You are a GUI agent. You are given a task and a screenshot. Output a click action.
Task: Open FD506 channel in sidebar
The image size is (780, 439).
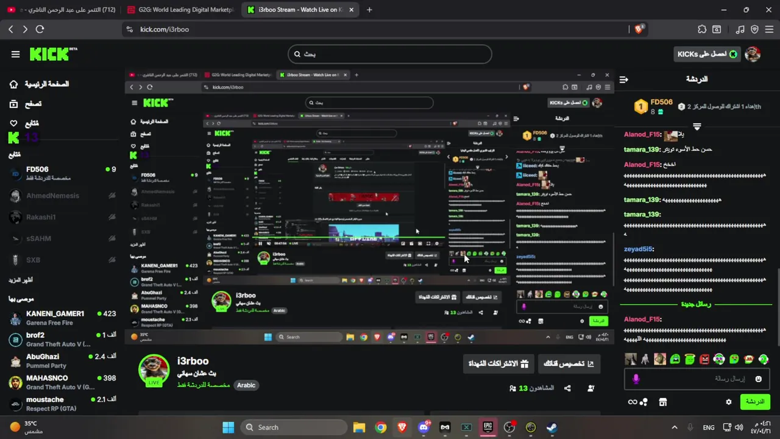62,173
